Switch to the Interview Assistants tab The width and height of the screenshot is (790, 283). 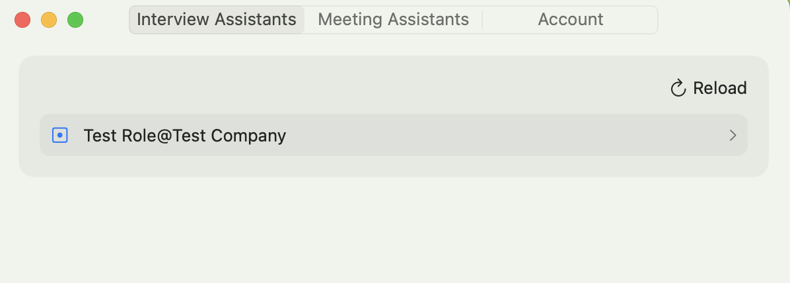216,20
